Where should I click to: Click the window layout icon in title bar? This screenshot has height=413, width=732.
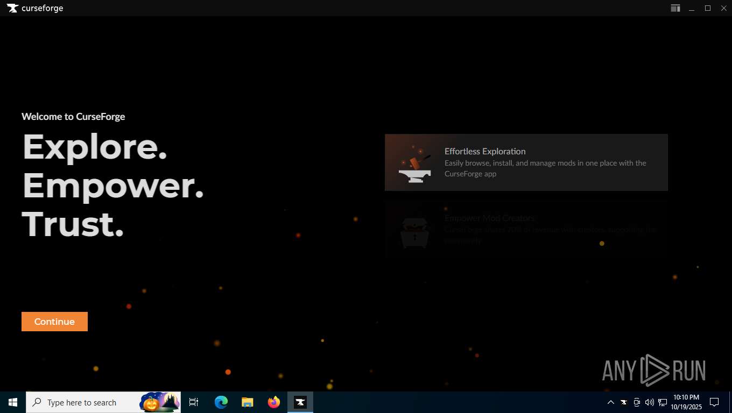coord(675,8)
